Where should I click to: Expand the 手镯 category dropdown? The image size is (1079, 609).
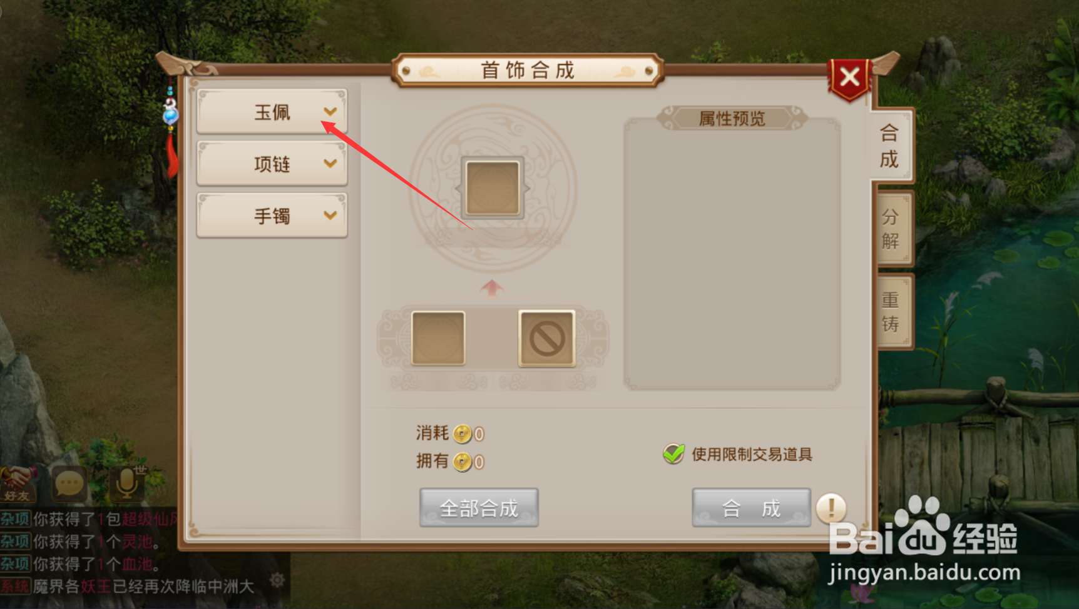pos(272,216)
